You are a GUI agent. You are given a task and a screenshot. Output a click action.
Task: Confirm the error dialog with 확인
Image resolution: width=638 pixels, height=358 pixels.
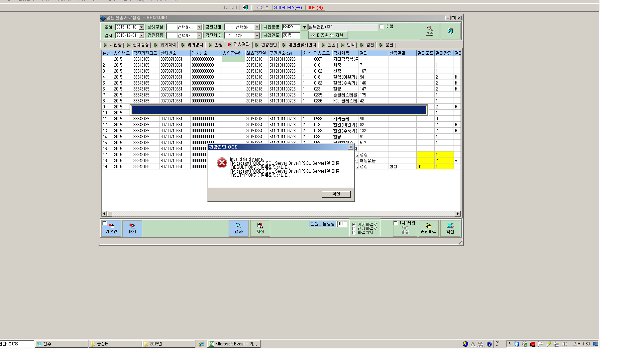click(336, 194)
